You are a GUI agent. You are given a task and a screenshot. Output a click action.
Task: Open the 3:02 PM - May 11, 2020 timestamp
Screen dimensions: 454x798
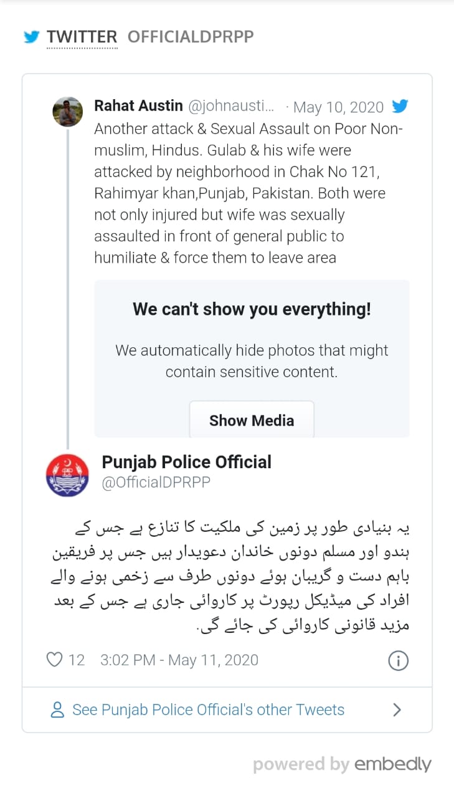pos(179,660)
